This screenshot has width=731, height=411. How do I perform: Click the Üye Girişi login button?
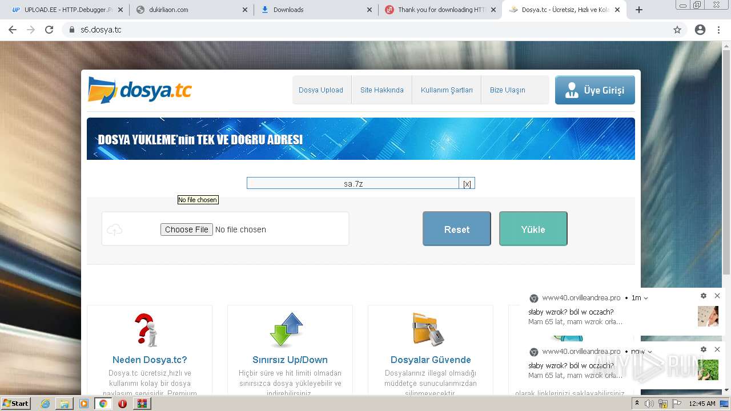595,90
